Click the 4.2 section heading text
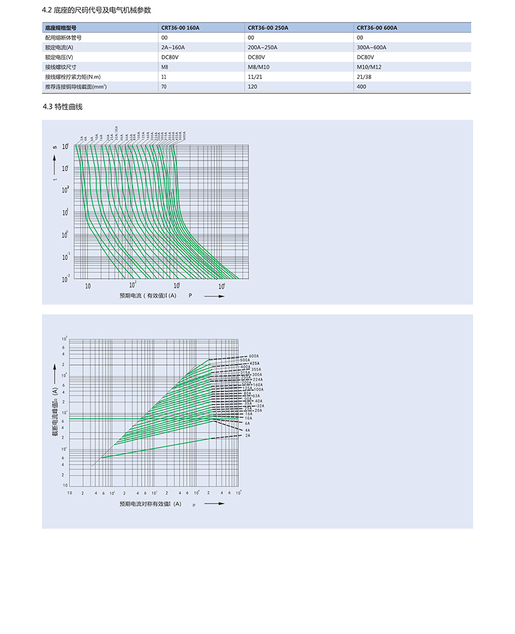515x634 pixels. [96, 10]
